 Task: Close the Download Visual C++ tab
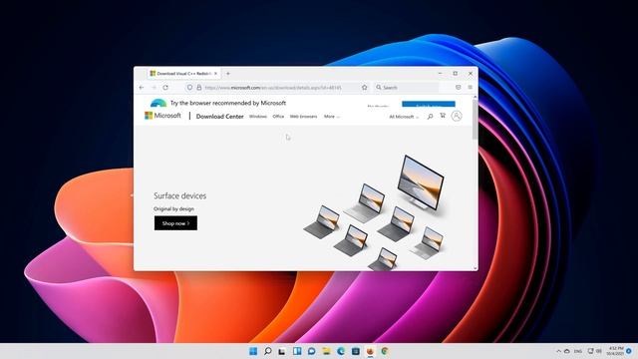(x=215, y=74)
